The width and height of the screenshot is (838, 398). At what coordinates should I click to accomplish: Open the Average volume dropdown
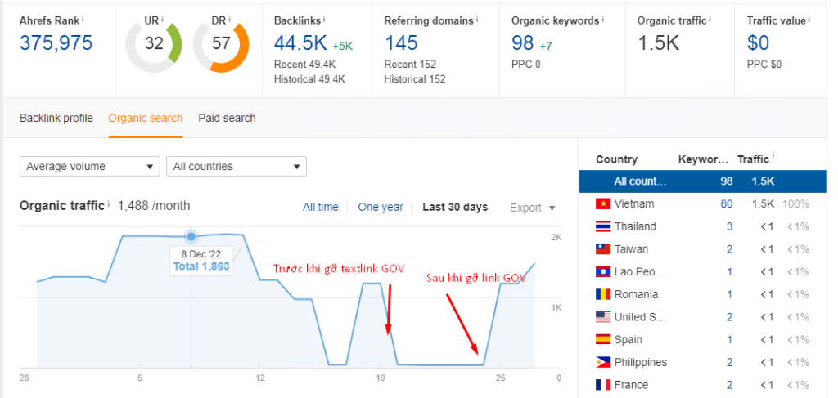[x=90, y=167]
